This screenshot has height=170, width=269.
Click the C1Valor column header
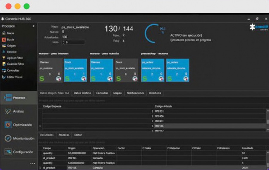154,148
